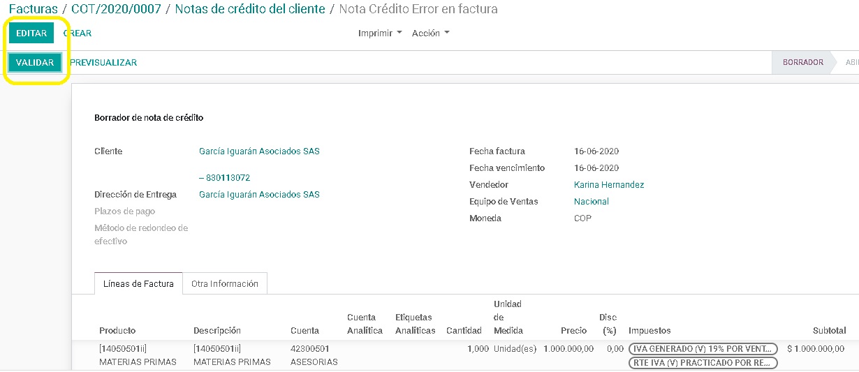This screenshot has width=859, height=372.
Task: Click the Unidad(es) unit cell
Action: click(515, 348)
